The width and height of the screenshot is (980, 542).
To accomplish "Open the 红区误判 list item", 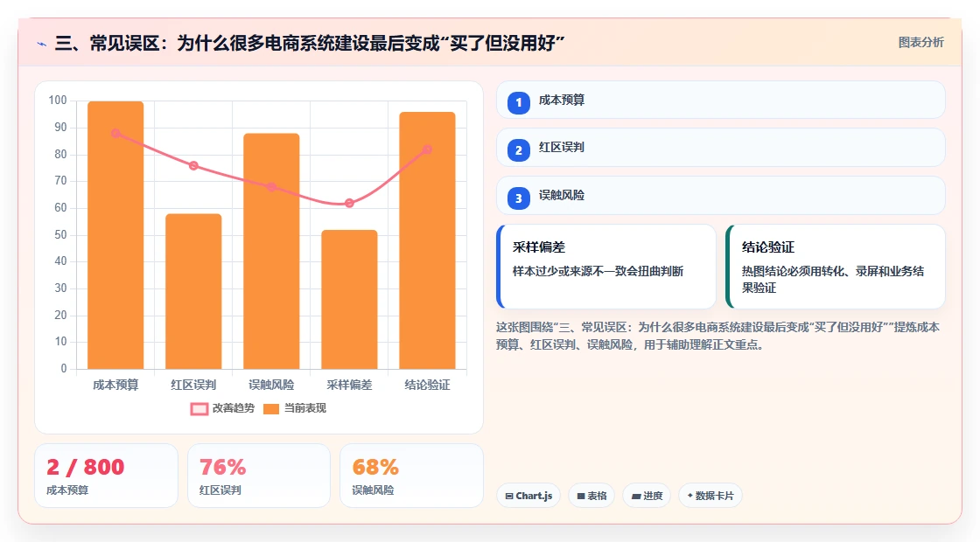I will (721, 148).
